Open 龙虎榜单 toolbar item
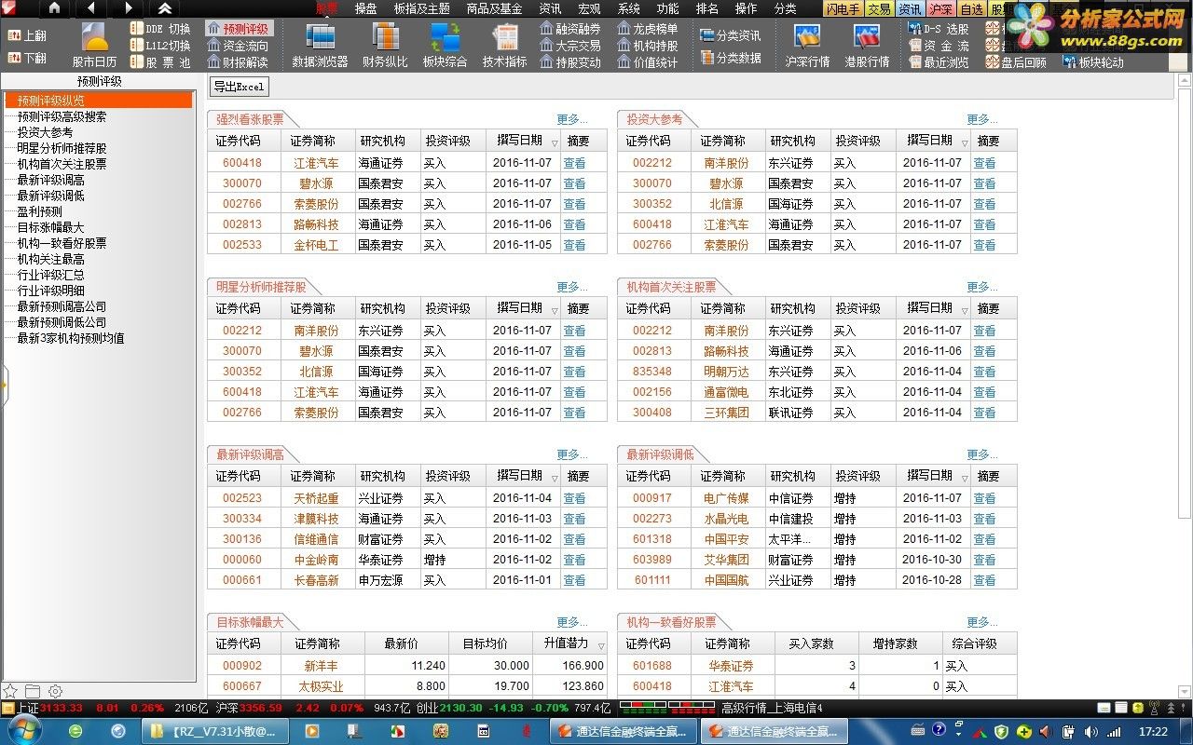 tap(648, 29)
